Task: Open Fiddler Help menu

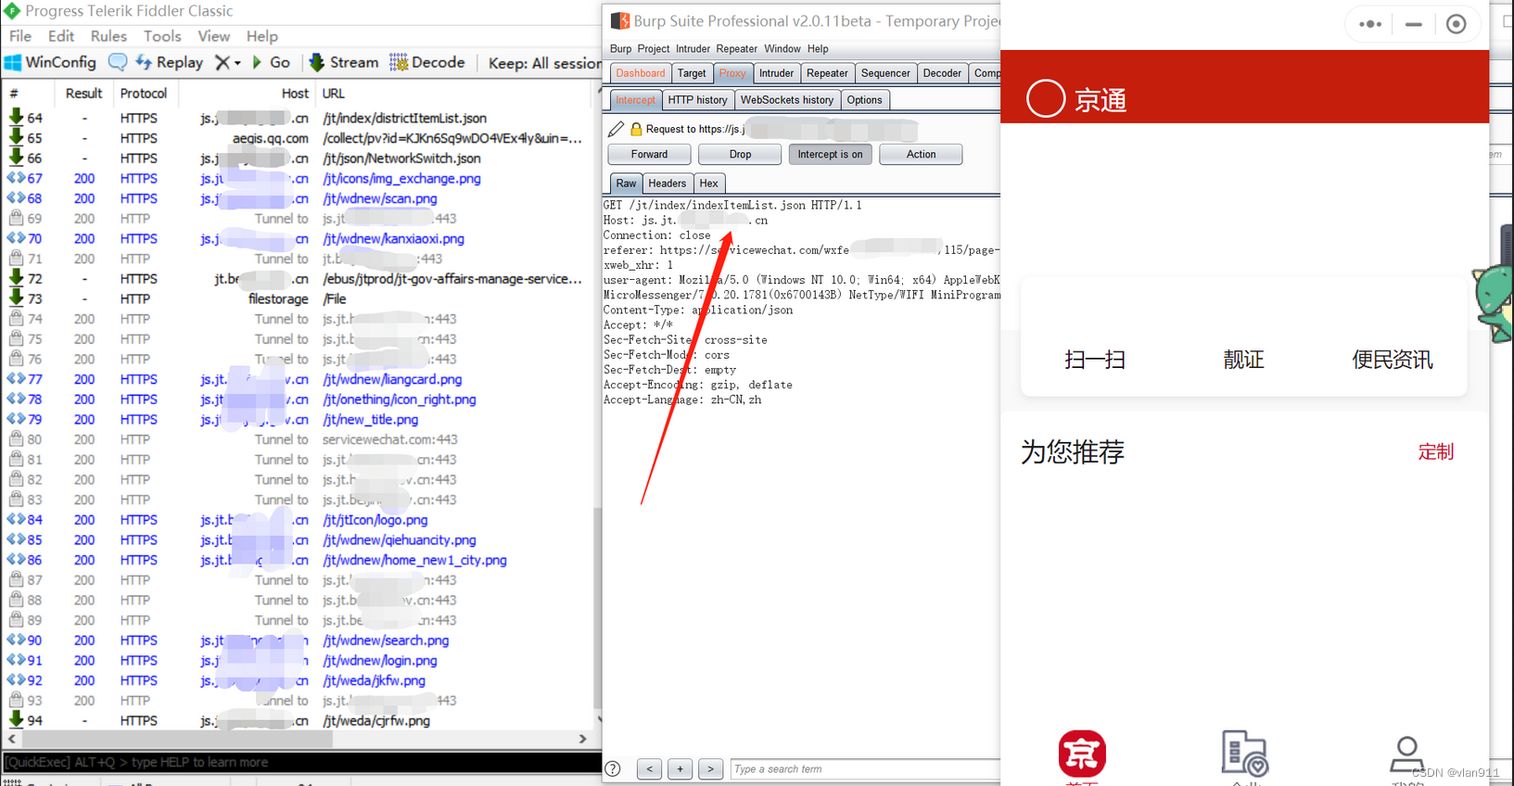Action: (262, 36)
